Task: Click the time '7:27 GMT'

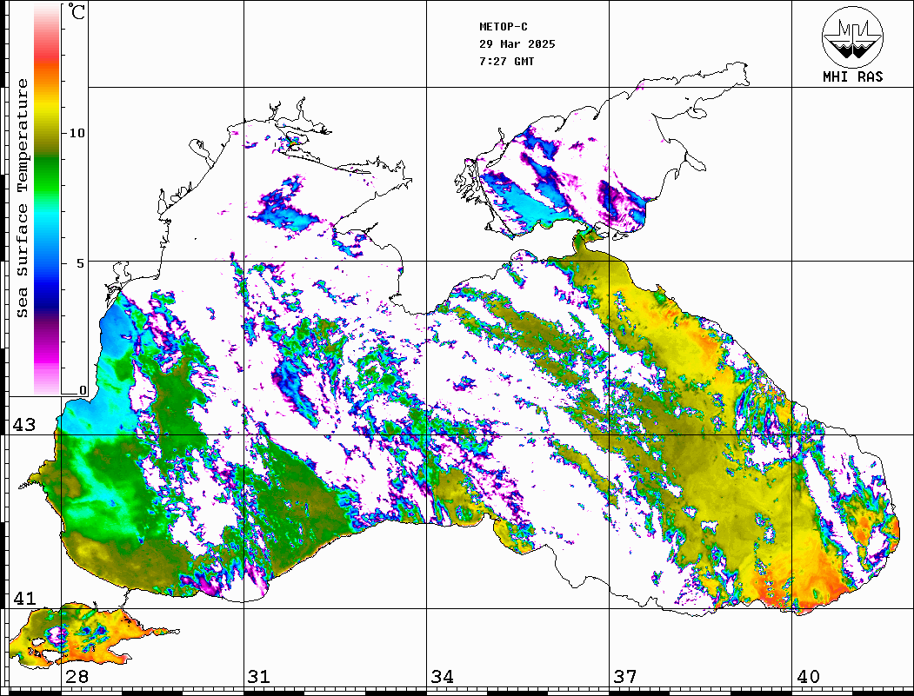Action: pos(506,62)
